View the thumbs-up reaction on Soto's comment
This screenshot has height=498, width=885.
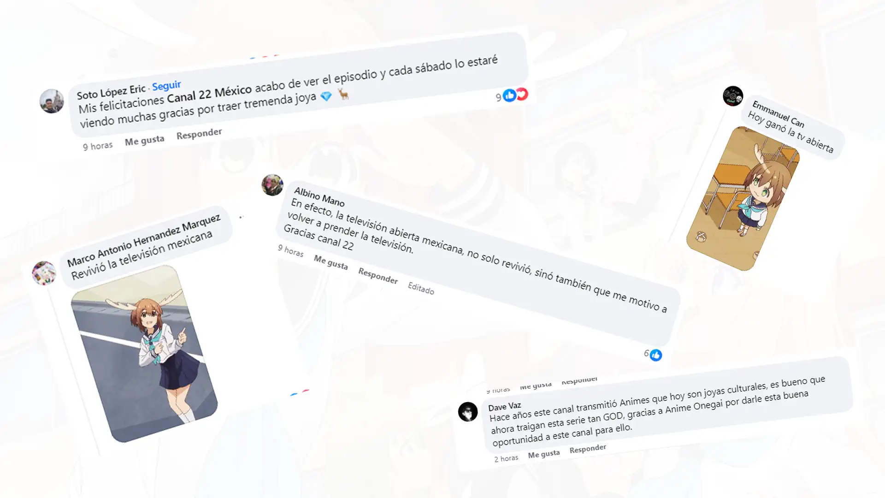[509, 95]
